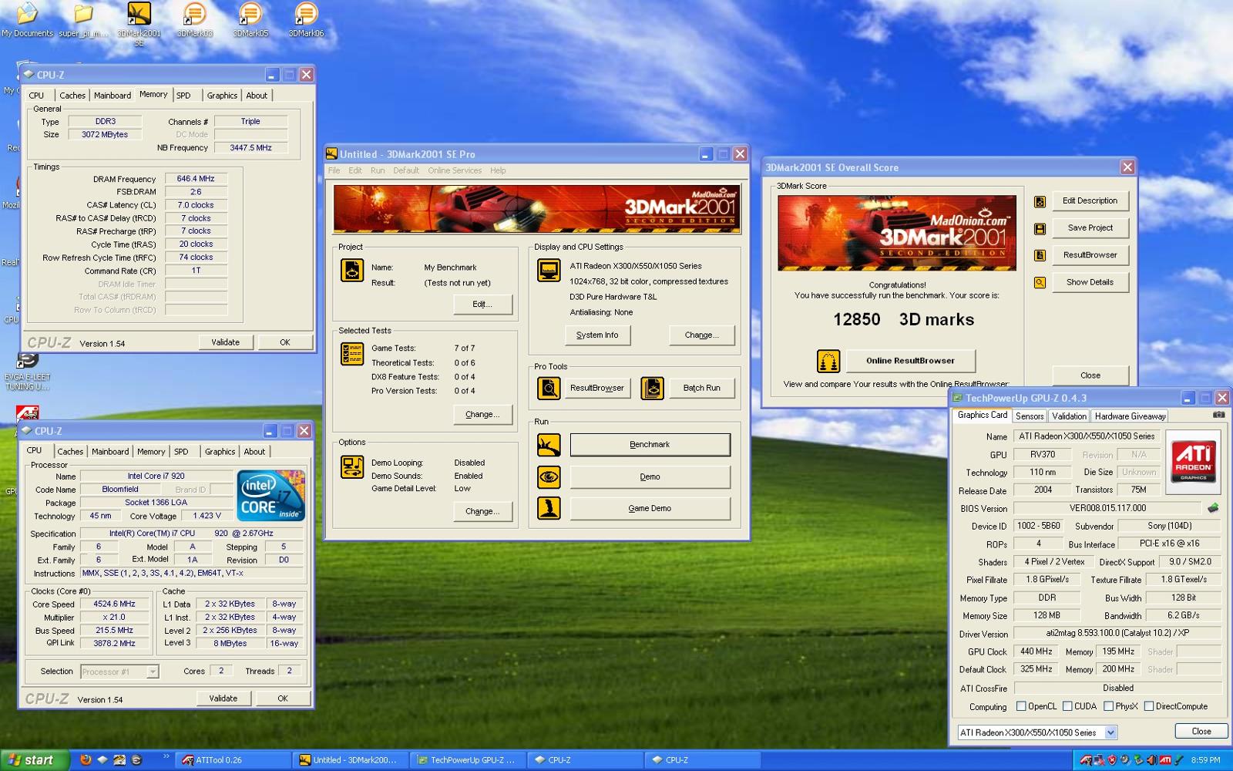Screen dimensions: 1233x771
Task: Click the ResultBrowser icon in score window
Action: (1040, 255)
